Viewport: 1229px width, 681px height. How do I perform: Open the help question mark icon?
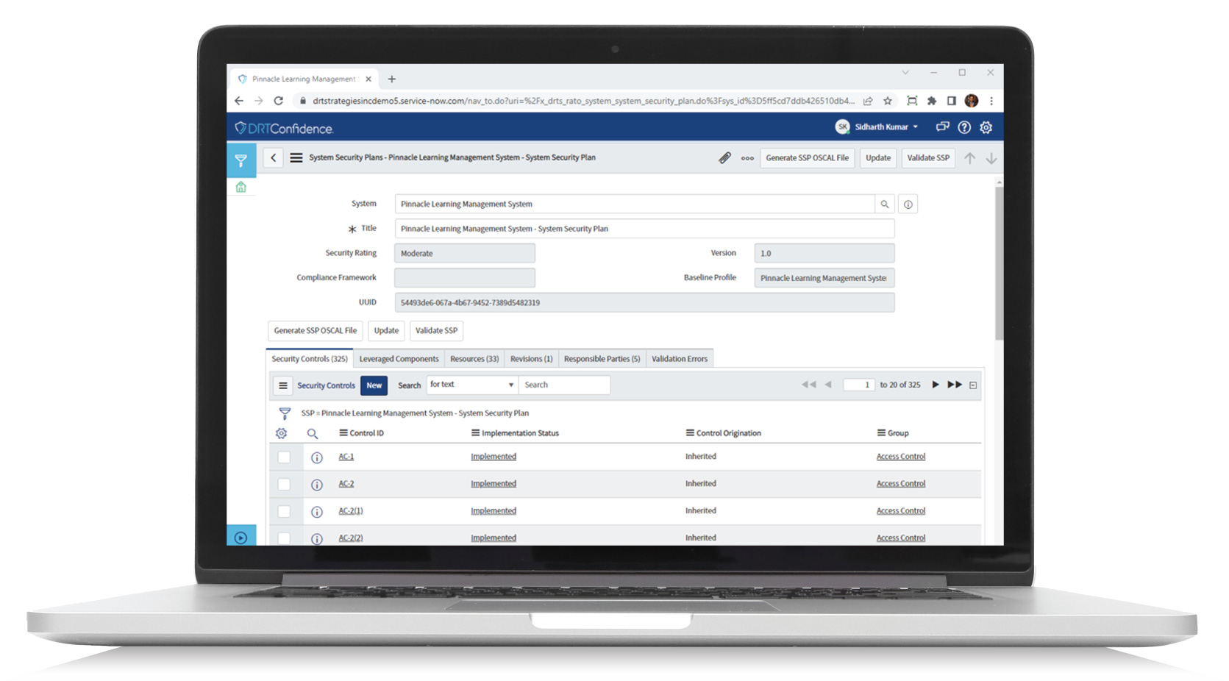[x=964, y=127]
